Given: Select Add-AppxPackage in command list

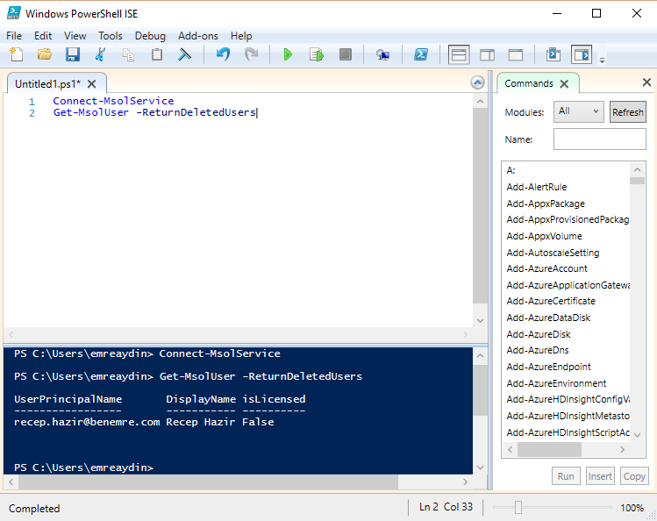Looking at the screenshot, I should 546,203.
